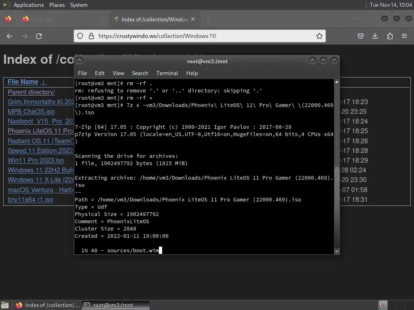
Task: Open terminal File menu
Action: click(x=82, y=73)
